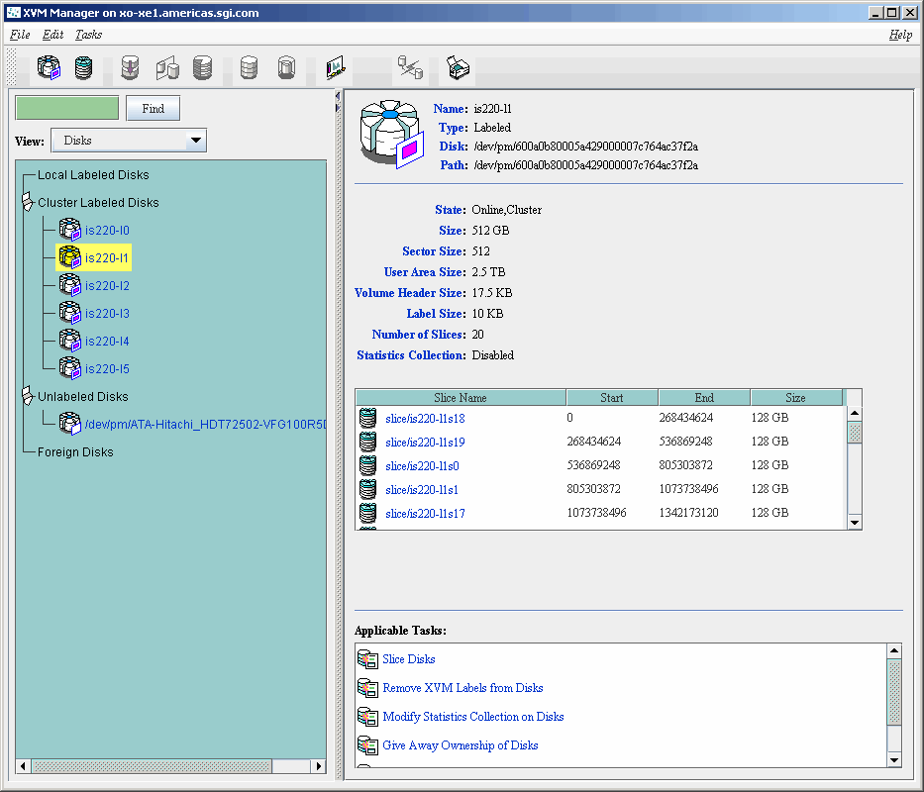Run Remove XVM Labels from Disks link
924x792 pixels.
462,688
